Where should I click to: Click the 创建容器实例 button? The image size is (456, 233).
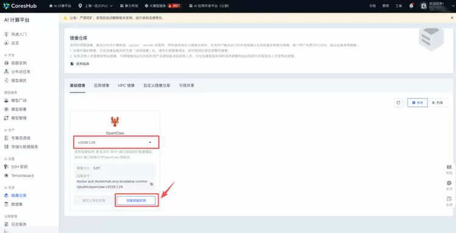pos(136,200)
